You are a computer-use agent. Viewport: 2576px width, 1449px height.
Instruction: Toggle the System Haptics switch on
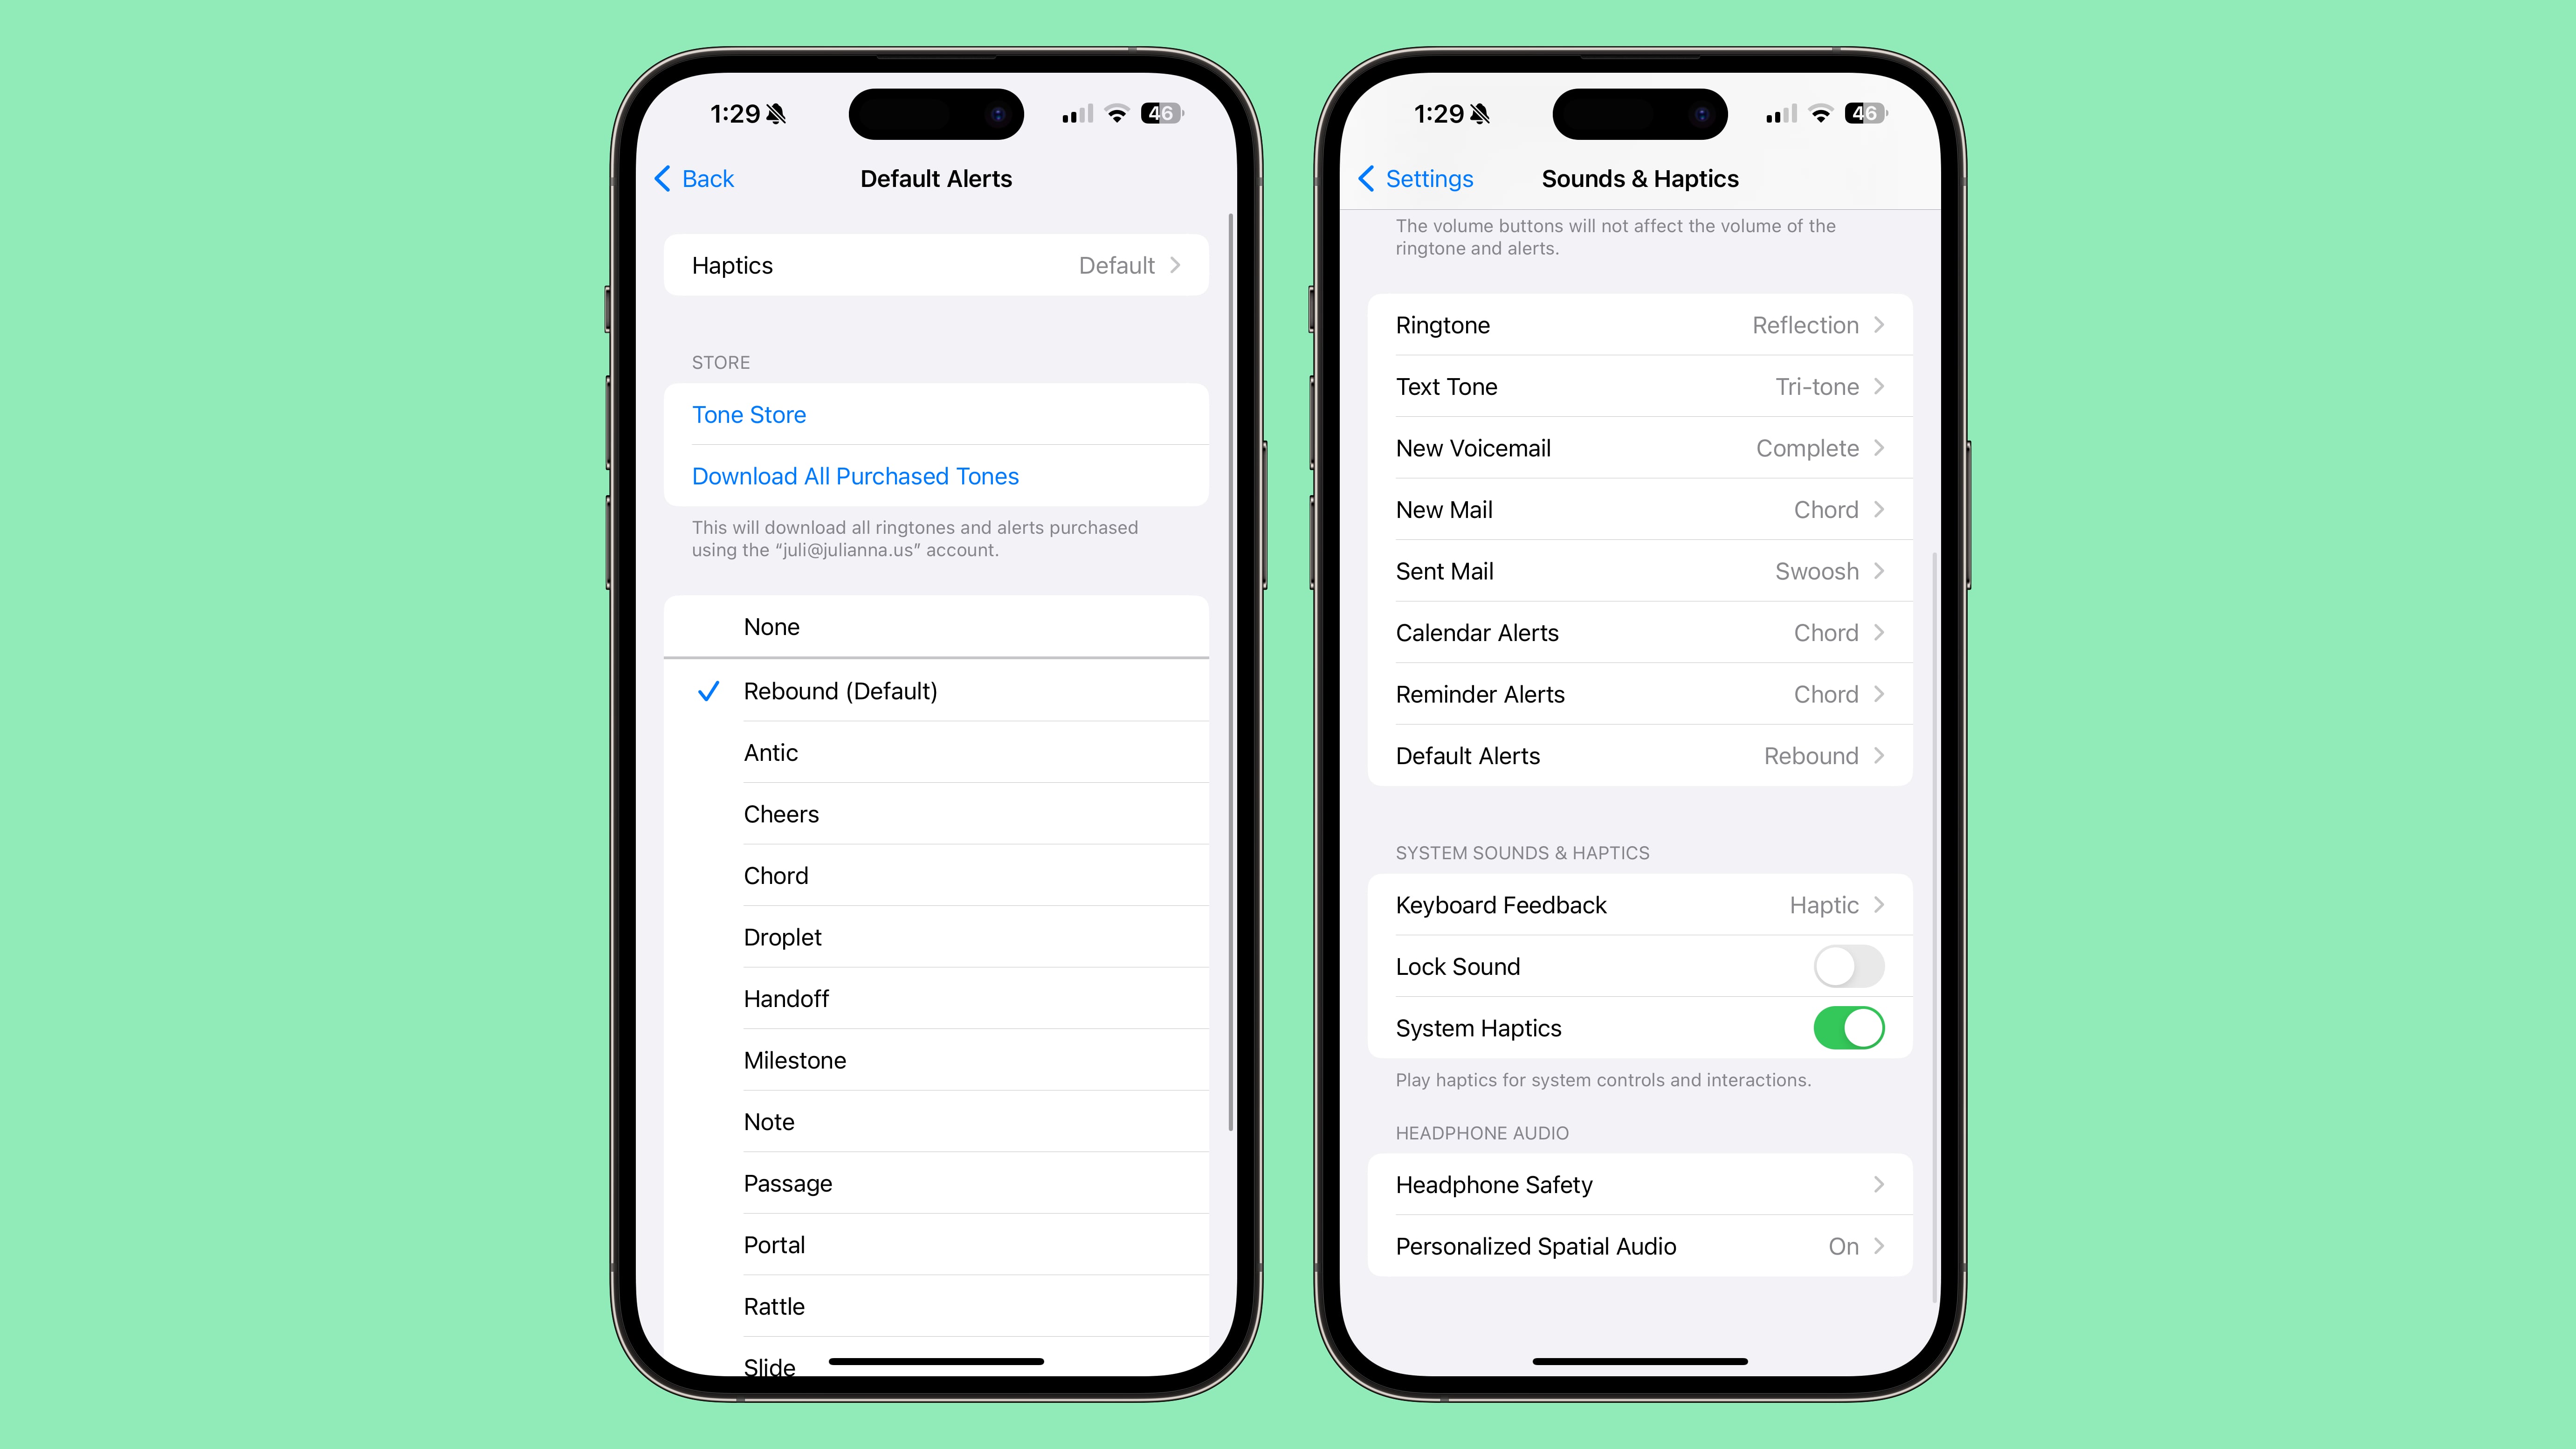(1847, 1028)
